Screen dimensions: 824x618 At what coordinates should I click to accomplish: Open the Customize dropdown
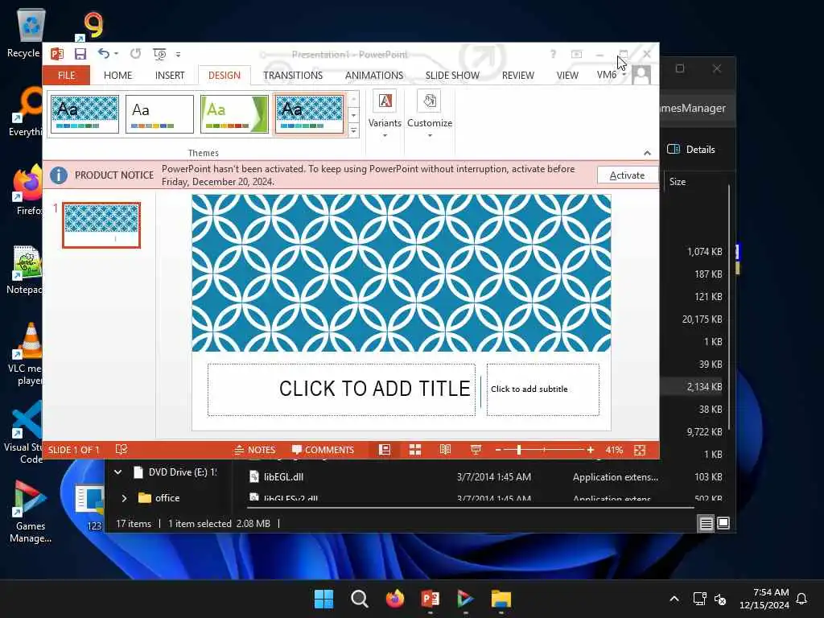click(430, 114)
